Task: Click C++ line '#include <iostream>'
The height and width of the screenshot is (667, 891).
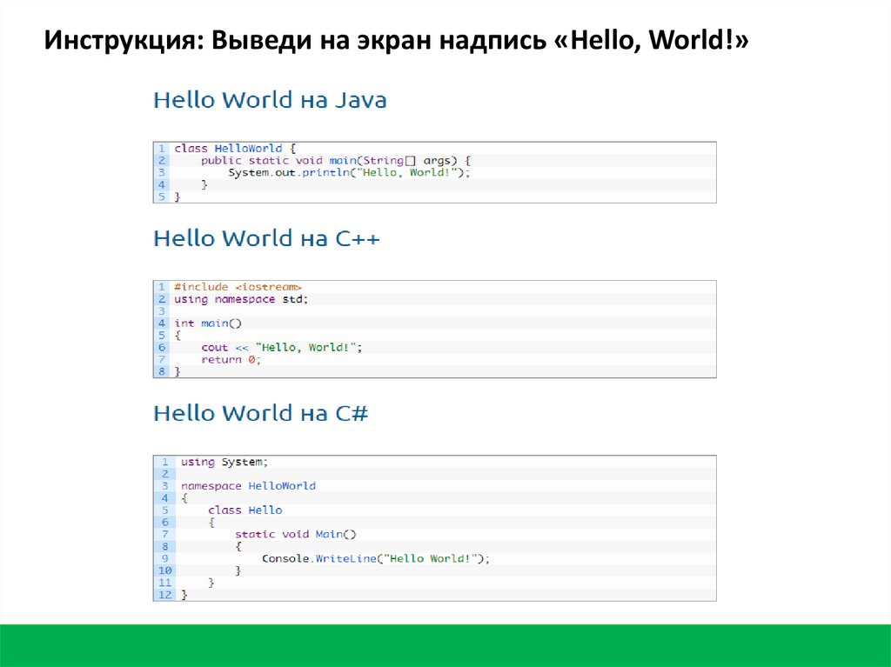Action: pyautogui.click(x=238, y=287)
